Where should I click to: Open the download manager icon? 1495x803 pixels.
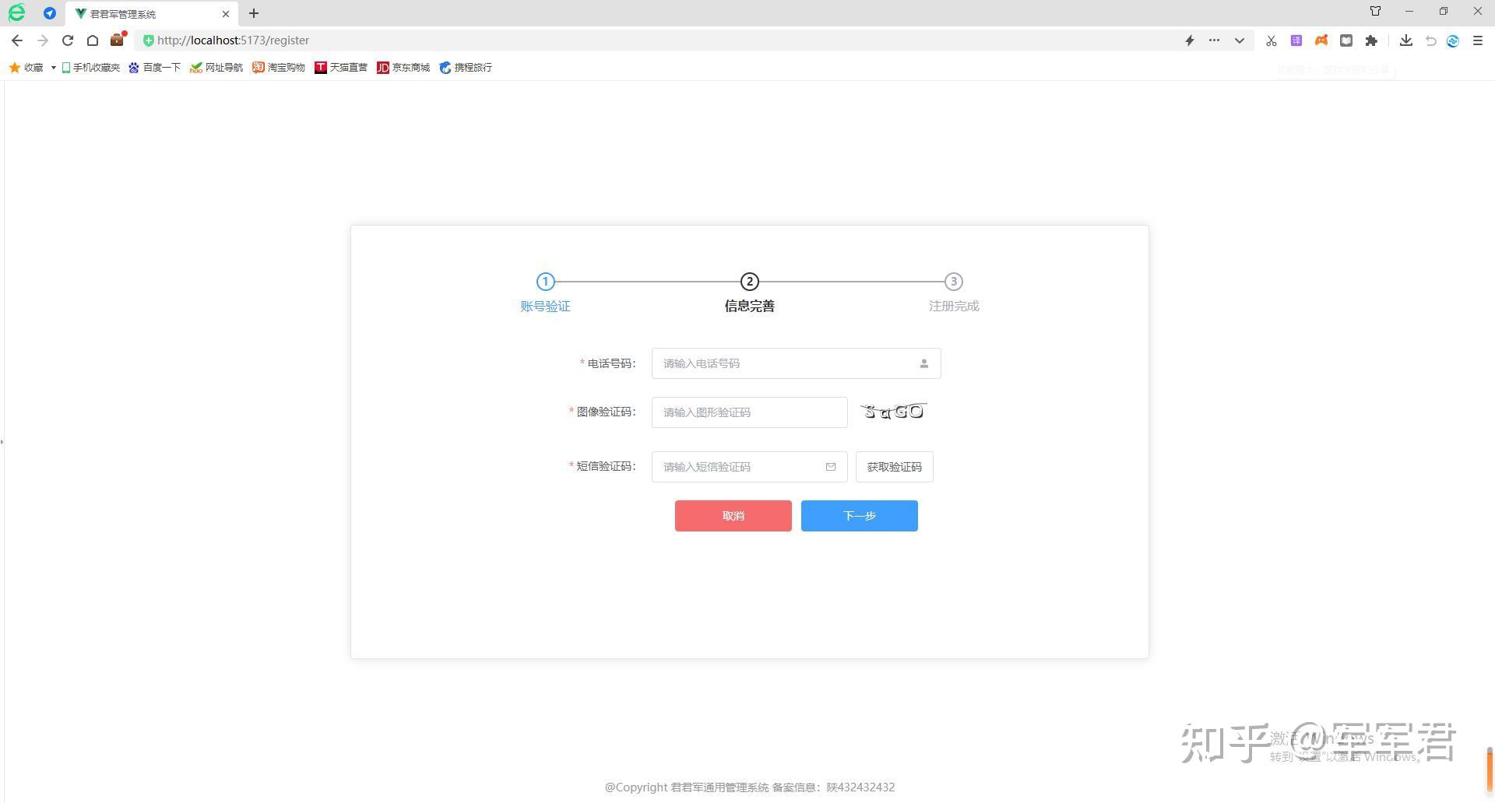pyautogui.click(x=1405, y=40)
